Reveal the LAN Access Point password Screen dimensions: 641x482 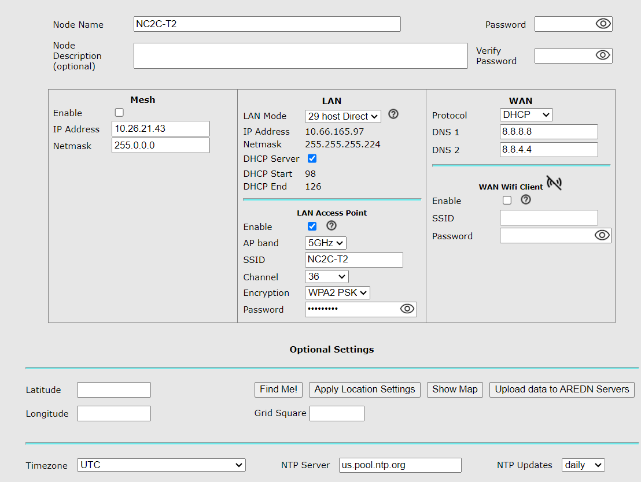click(408, 309)
